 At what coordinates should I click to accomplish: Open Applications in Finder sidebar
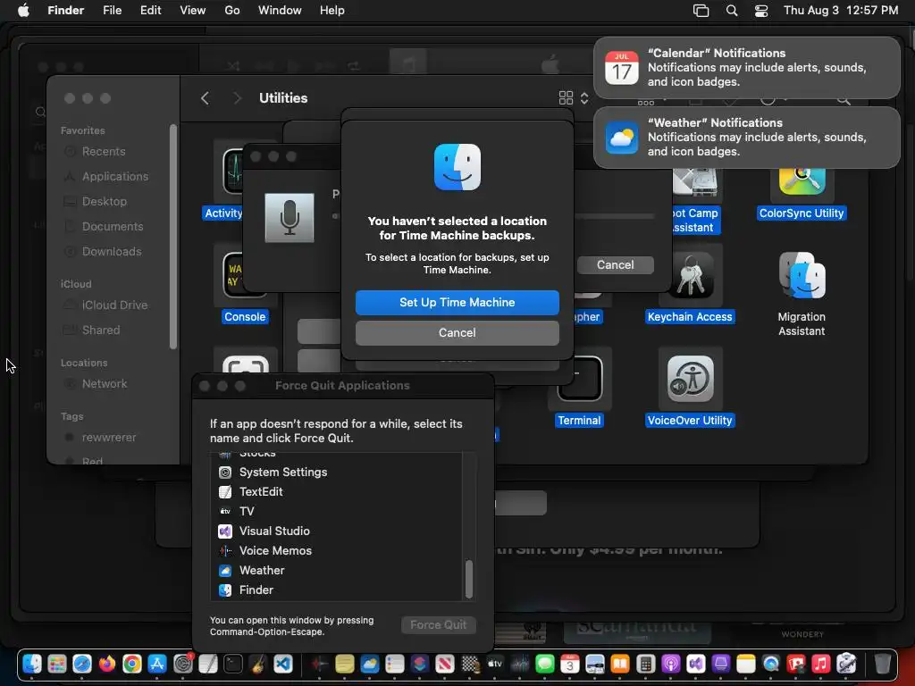click(107, 176)
